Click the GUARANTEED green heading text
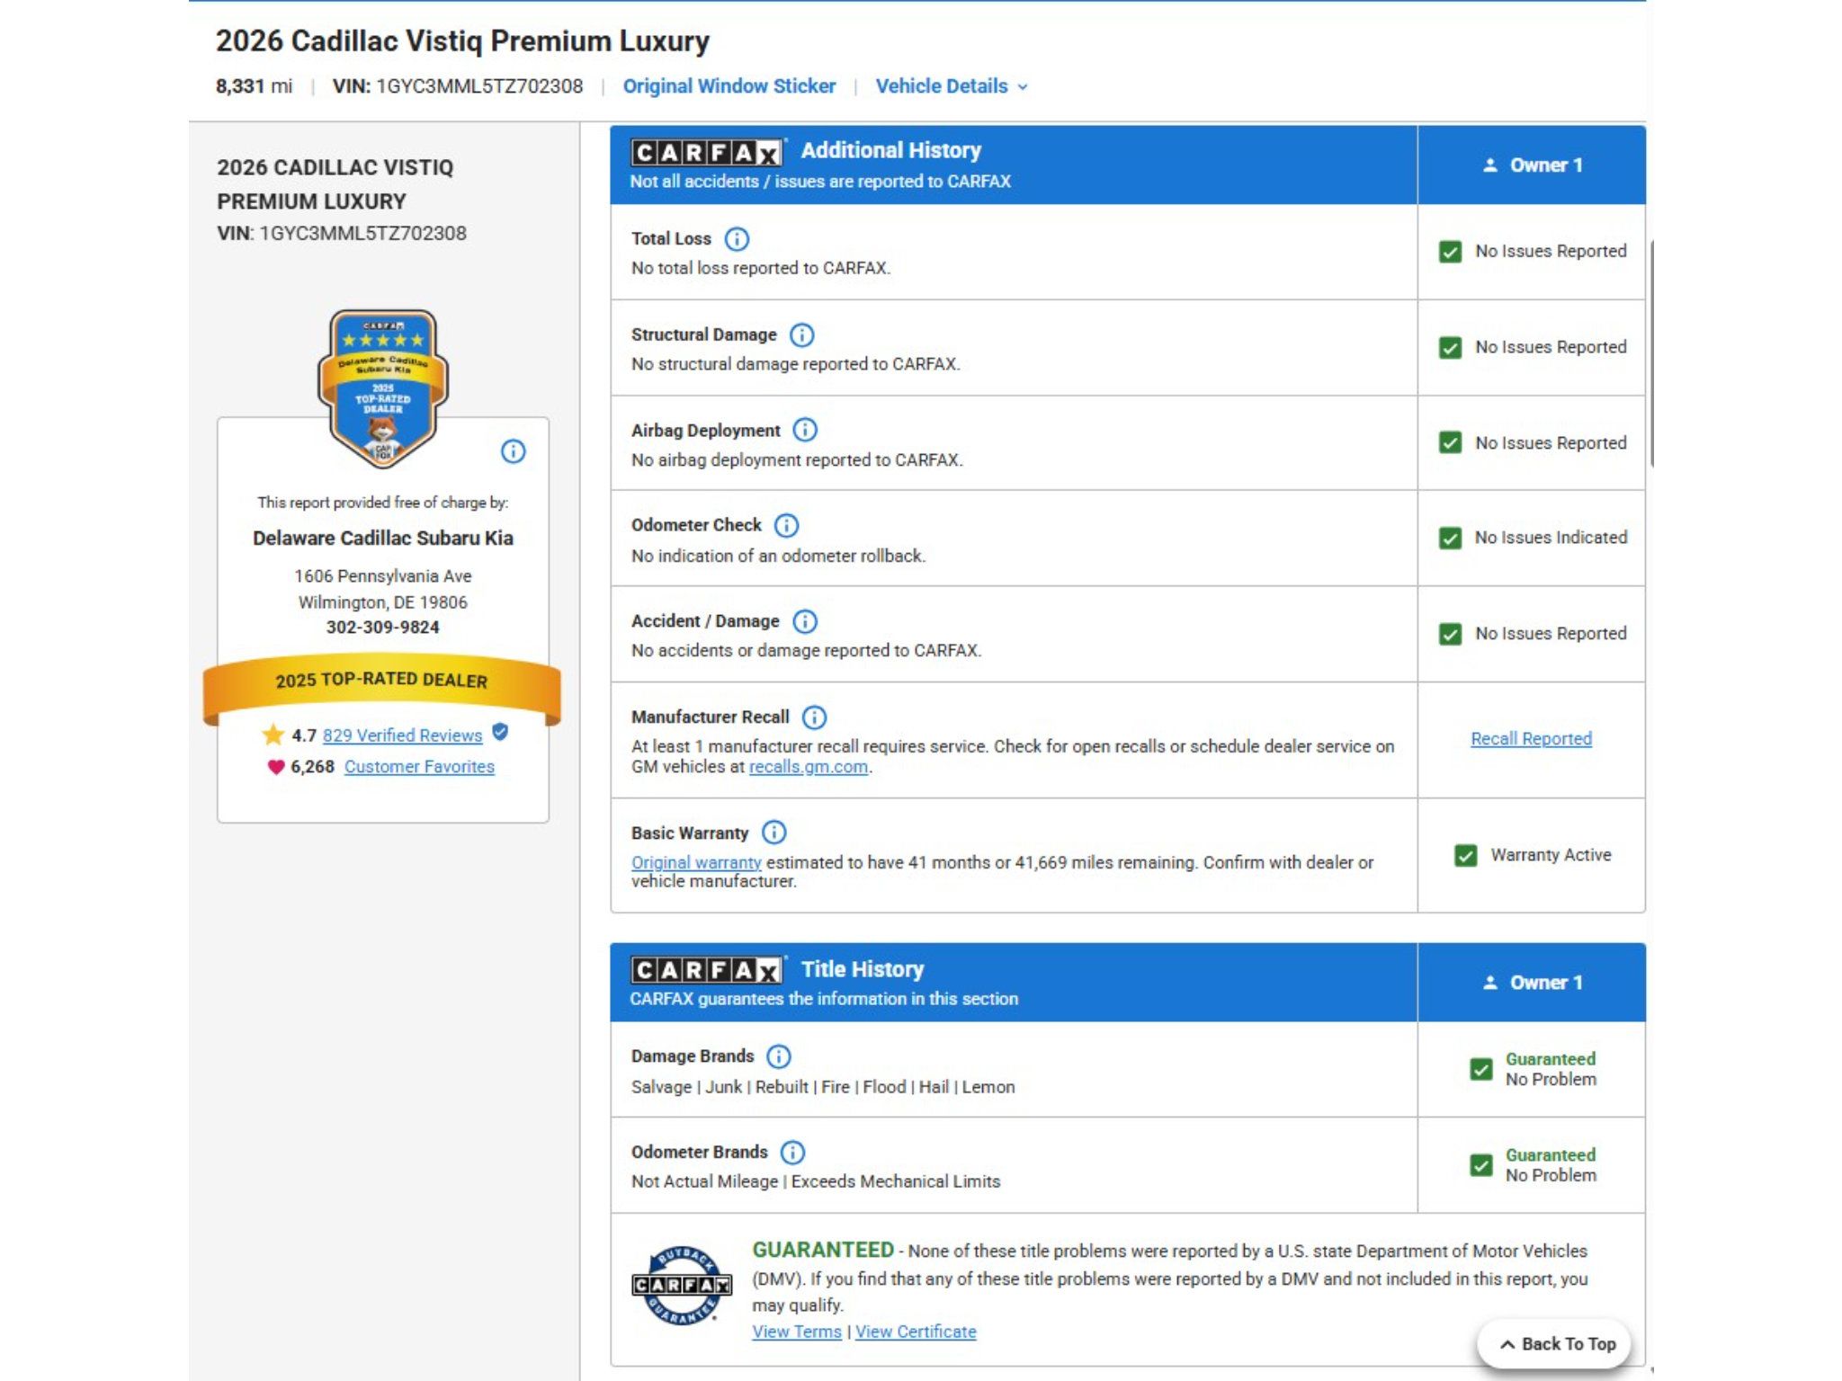The height and width of the screenshot is (1381, 1842). point(823,1250)
